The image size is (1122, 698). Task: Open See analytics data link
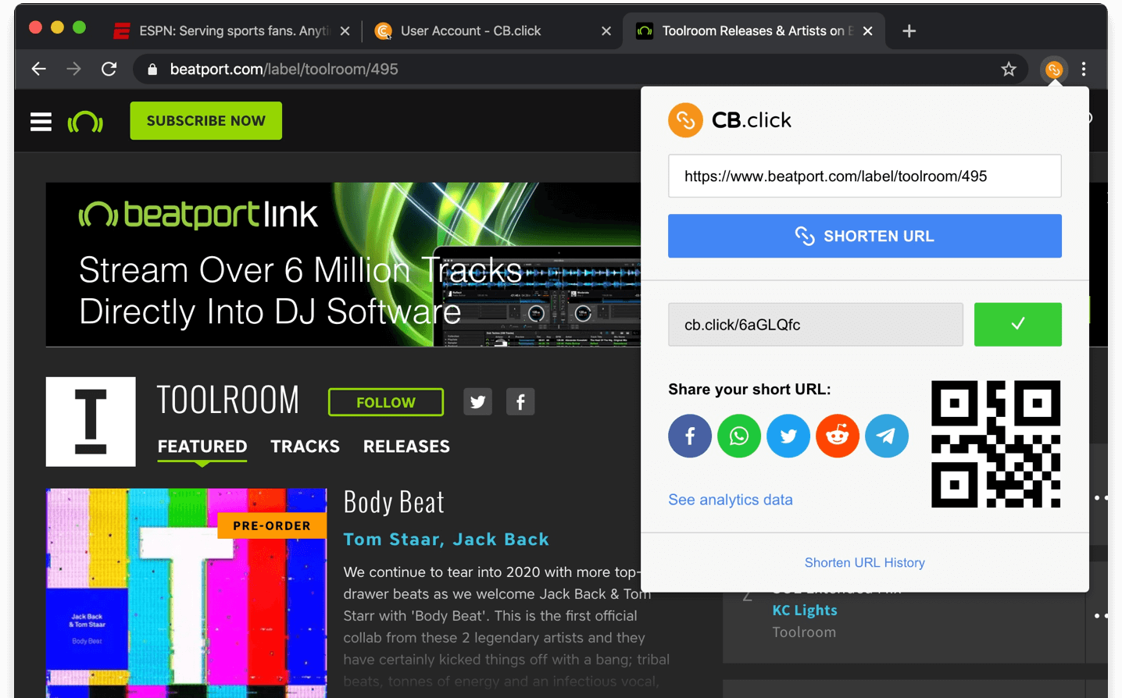730,499
